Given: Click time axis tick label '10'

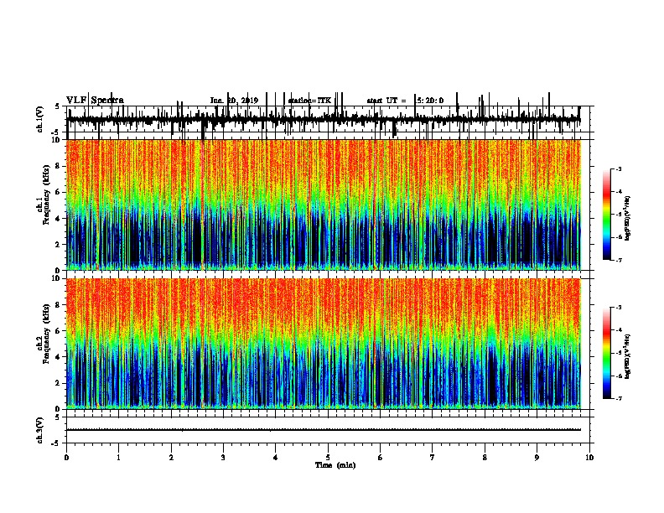Looking at the screenshot, I should 589,457.
